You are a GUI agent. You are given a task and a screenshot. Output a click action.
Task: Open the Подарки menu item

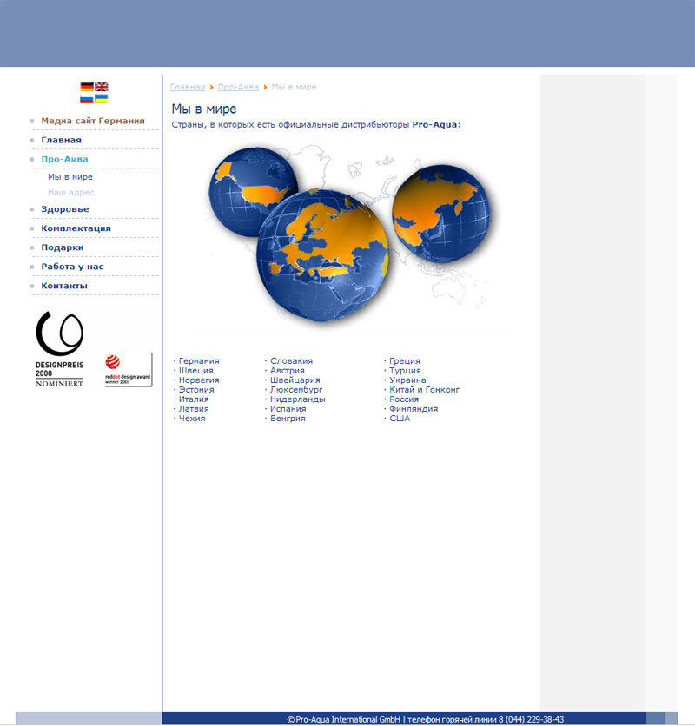pos(62,247)
